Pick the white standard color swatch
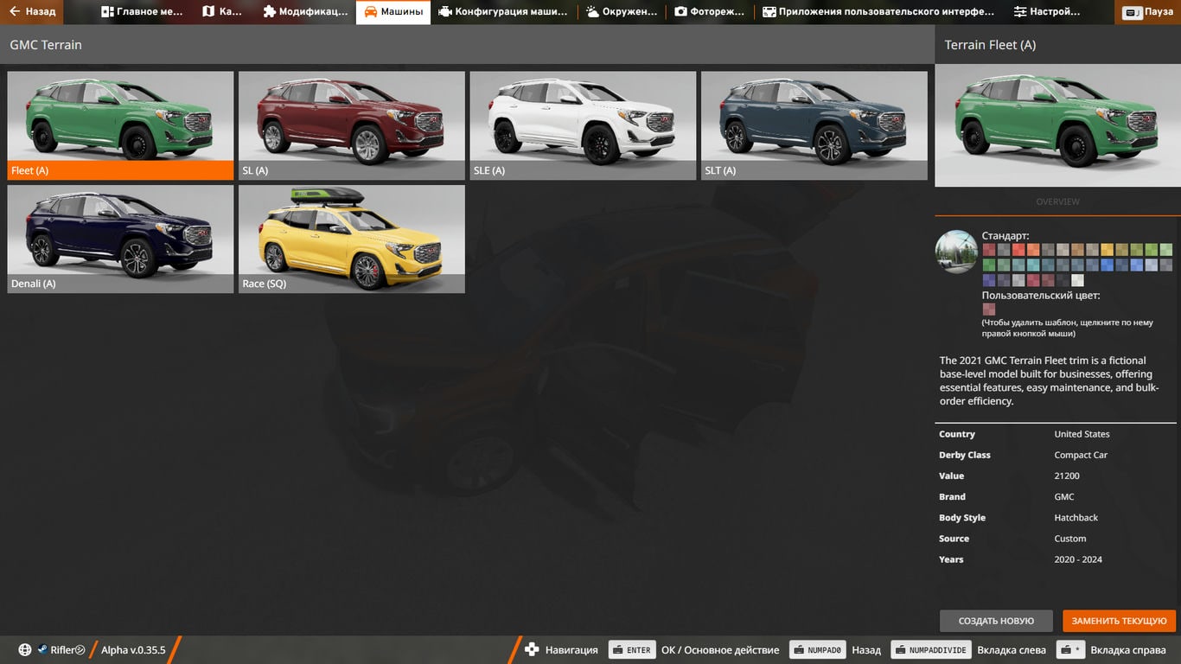This screenshot has height=664, width=1181. (x=1077, y=280)
